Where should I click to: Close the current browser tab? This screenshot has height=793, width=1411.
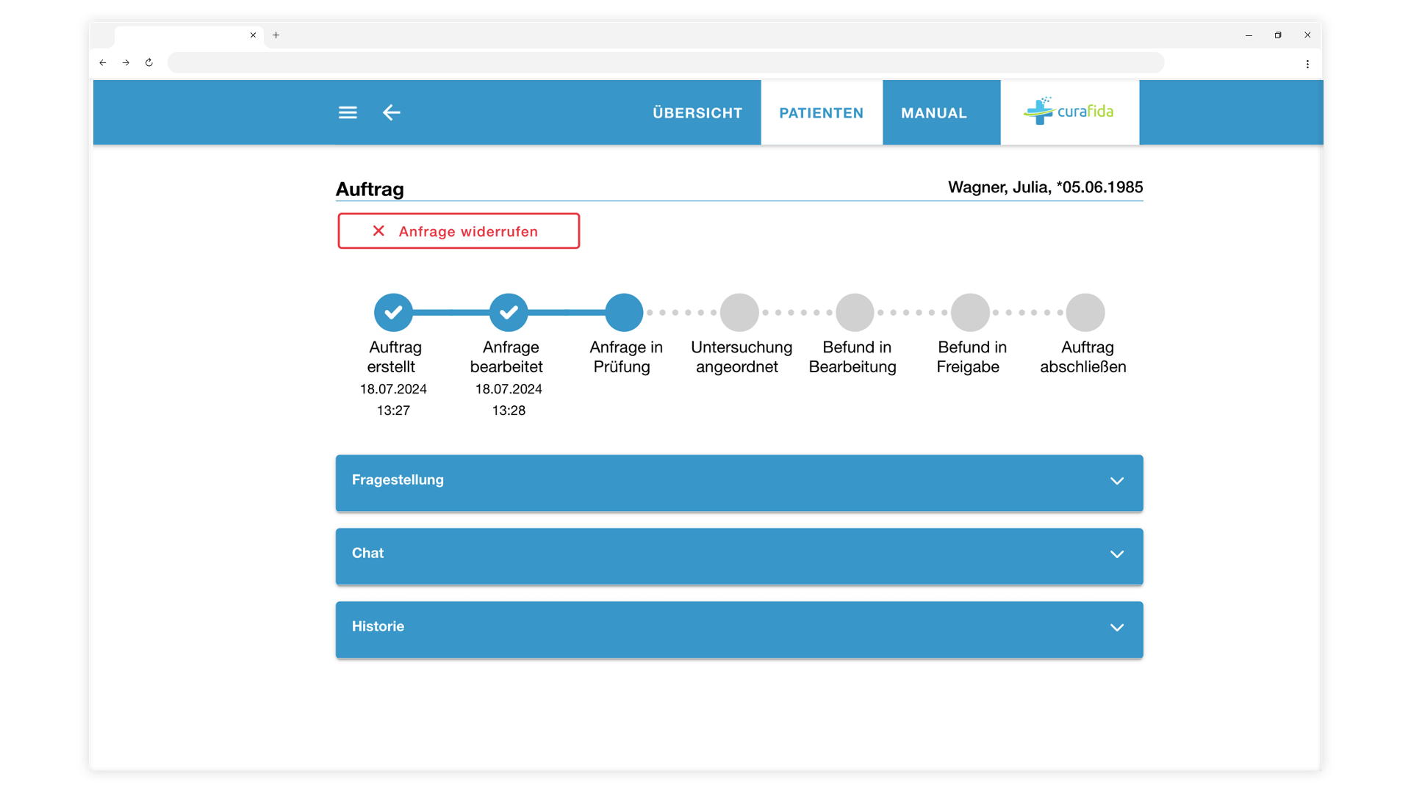[253, 35]
